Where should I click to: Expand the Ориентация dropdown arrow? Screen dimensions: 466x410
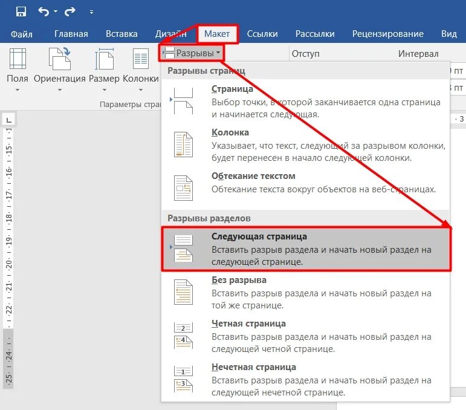[x=59, y=89]
